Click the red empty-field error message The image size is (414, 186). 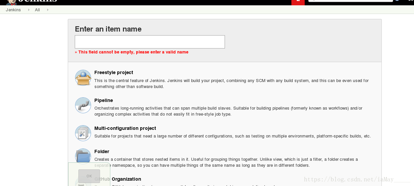[x=132, y=52]
